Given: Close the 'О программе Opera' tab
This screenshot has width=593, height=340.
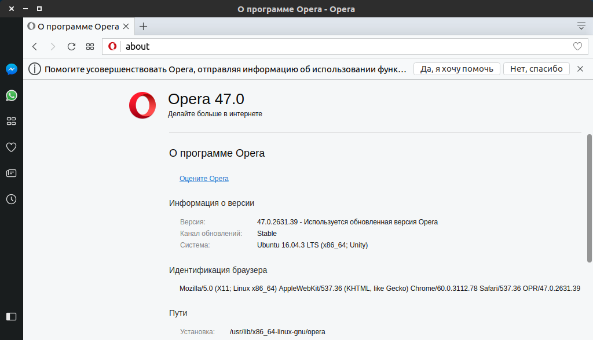Looking at the screenshot, I should pyautogui.click(x=126, y=27).
